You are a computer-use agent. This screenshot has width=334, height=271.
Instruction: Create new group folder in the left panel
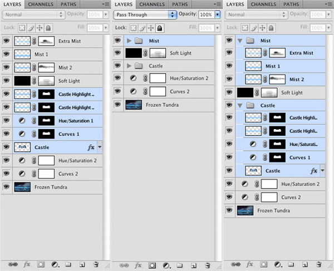click(68, 264)
